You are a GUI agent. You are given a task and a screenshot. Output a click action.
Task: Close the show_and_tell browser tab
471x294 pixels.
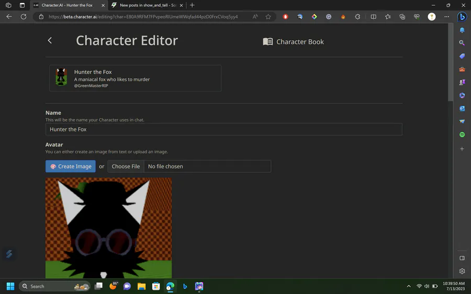point(182,5)
